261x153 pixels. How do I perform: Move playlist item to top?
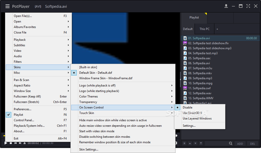coord(184,143)
